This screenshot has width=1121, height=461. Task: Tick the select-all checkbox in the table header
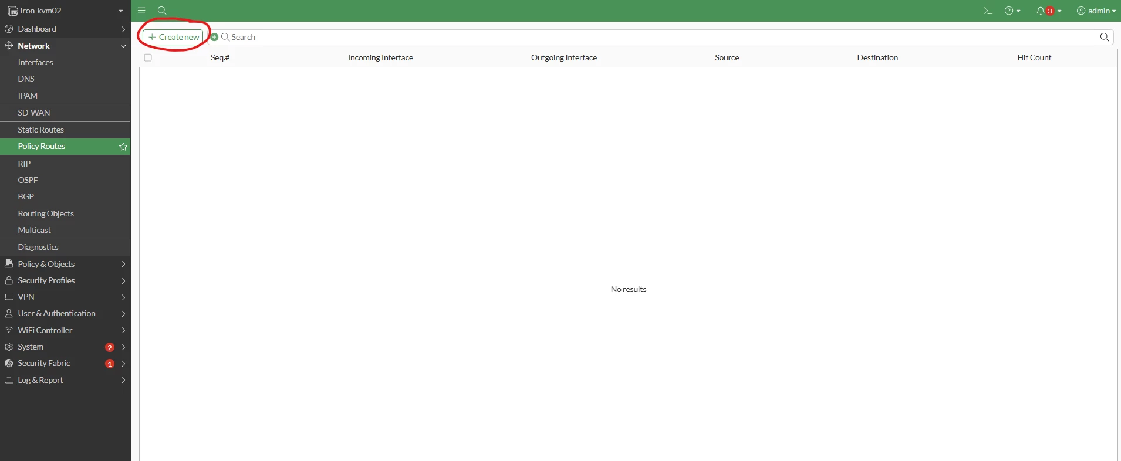pos(148,57)
